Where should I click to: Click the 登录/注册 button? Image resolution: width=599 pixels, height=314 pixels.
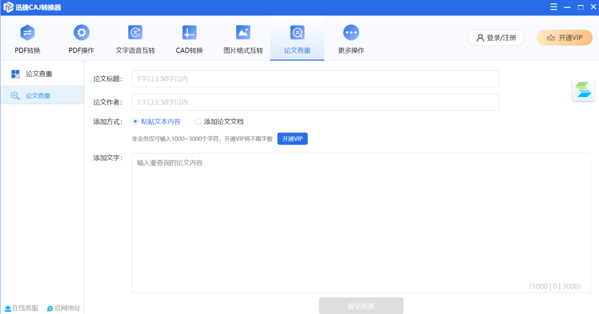(496, 38)
